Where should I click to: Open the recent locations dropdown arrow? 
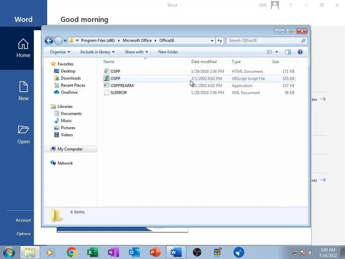[65, 41]
